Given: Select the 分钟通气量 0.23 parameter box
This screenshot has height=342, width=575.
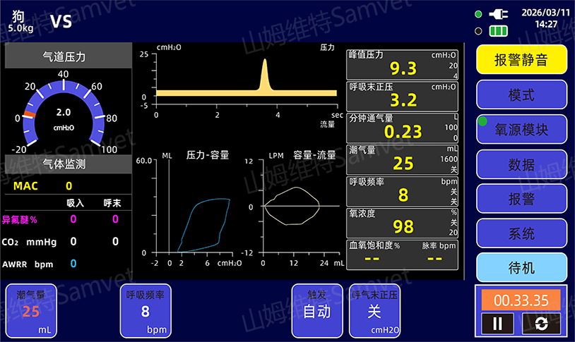Looking at the screenshot, I should pos(402,128).
